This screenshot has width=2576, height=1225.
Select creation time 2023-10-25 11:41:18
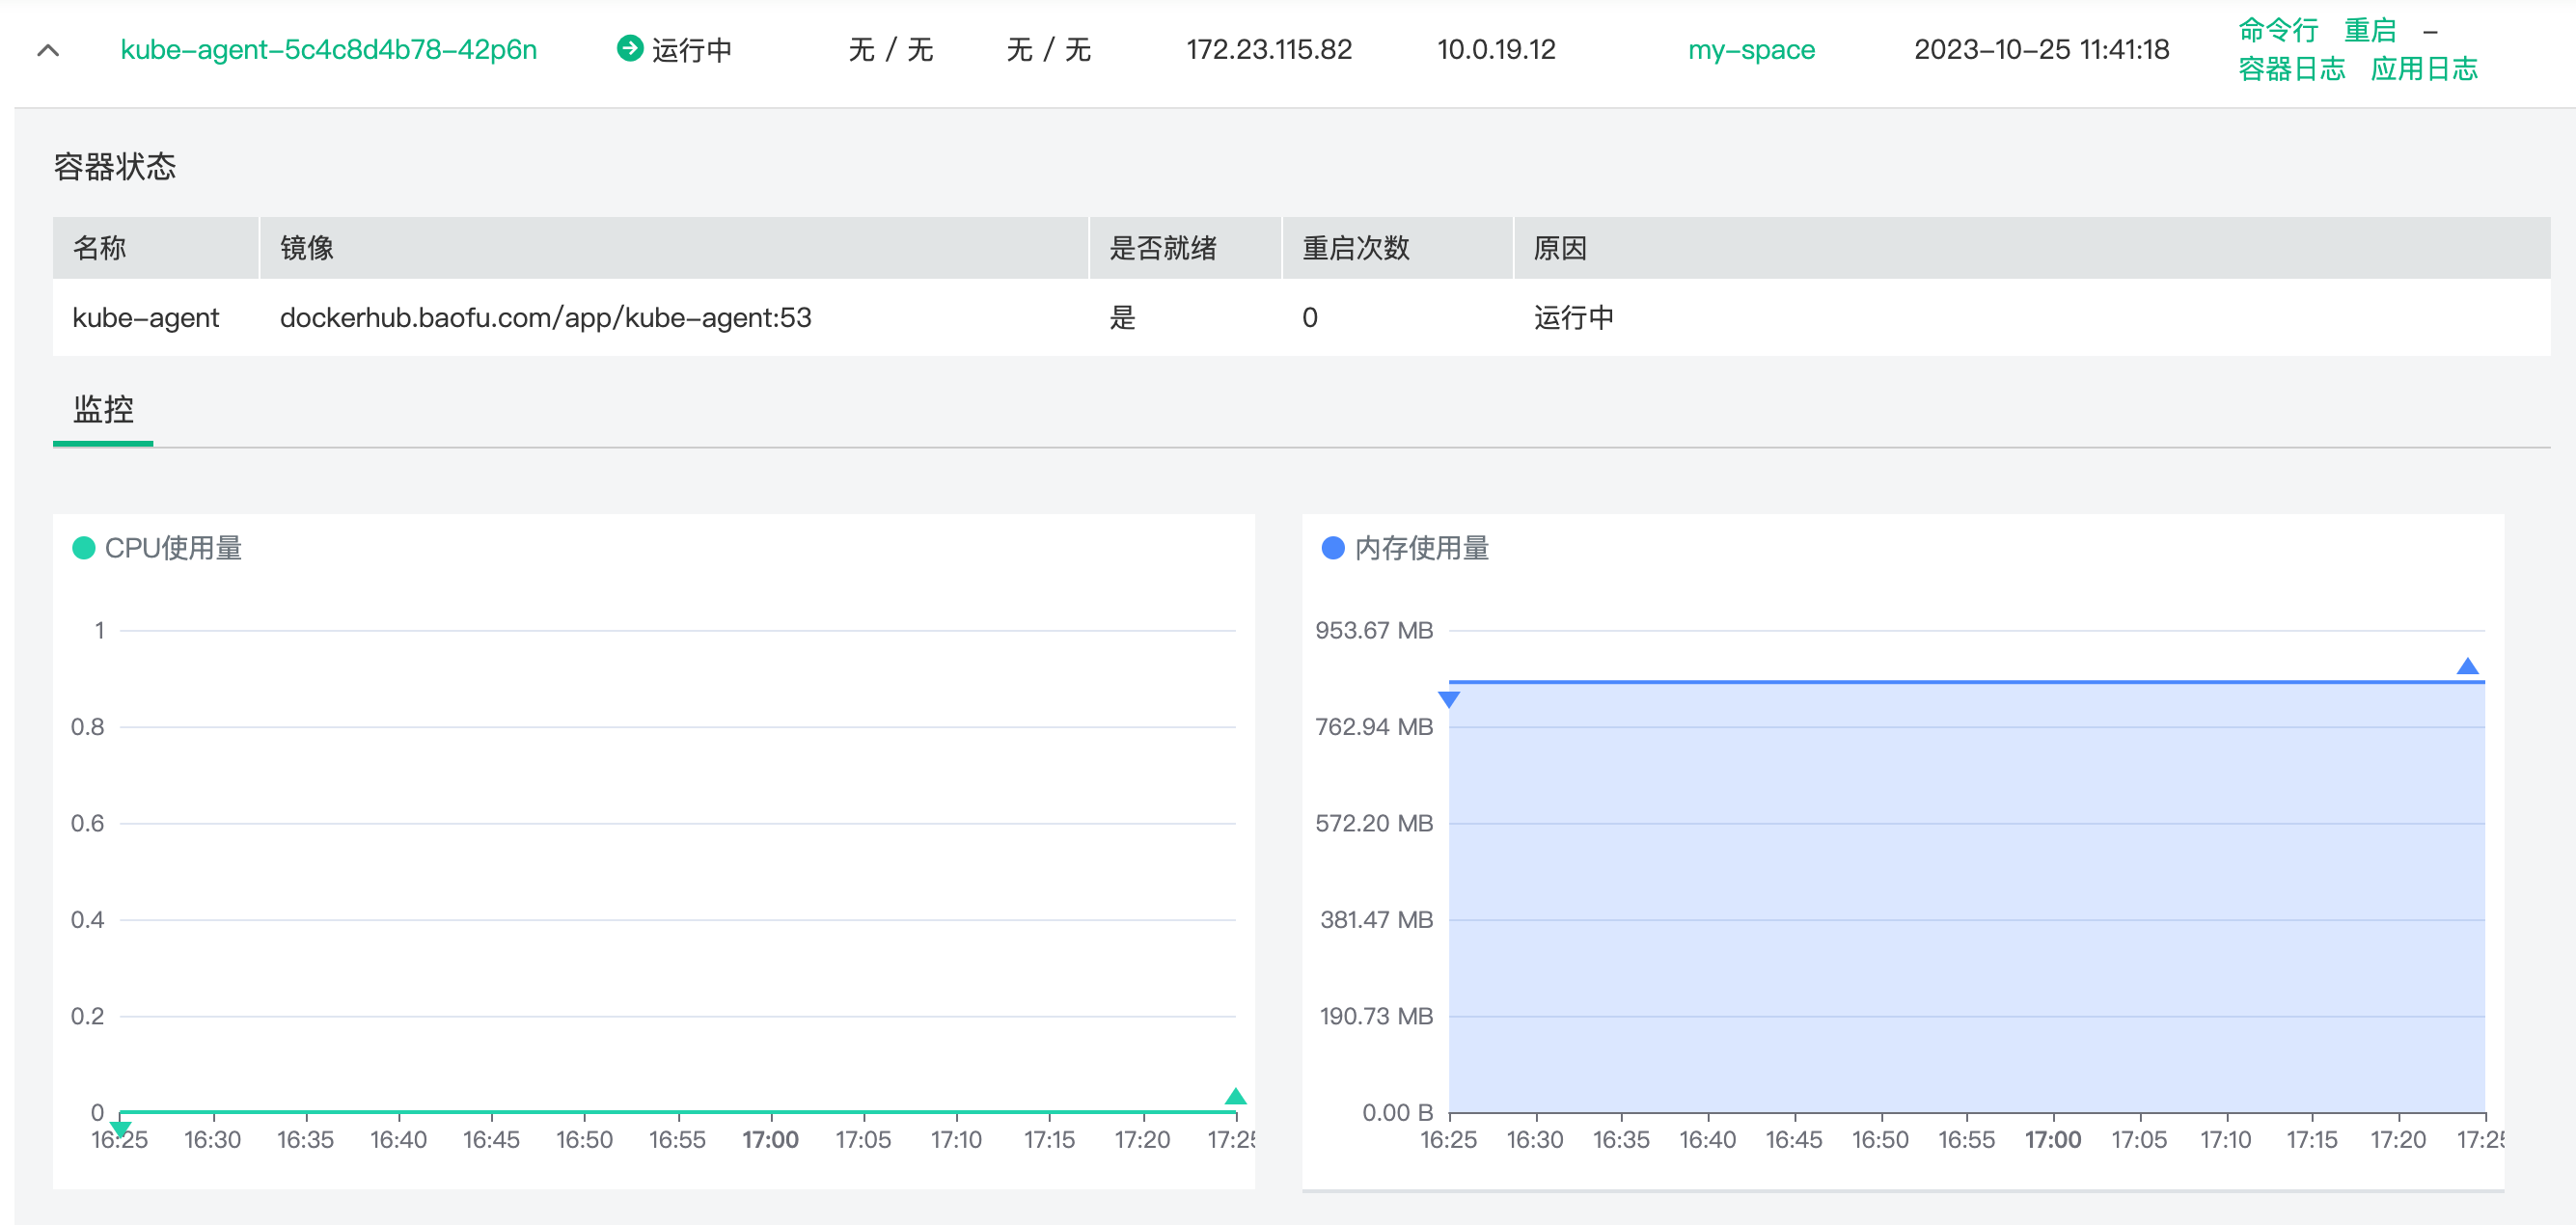coord(2041,50)
